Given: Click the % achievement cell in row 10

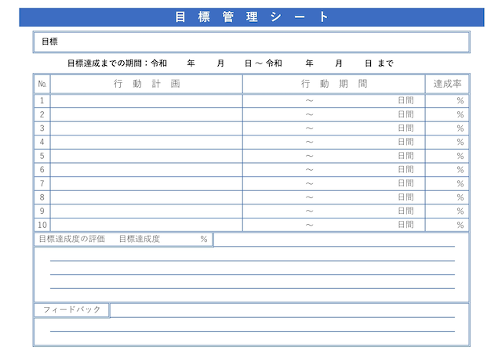Looking at the screenshot, I should [447, 225].
